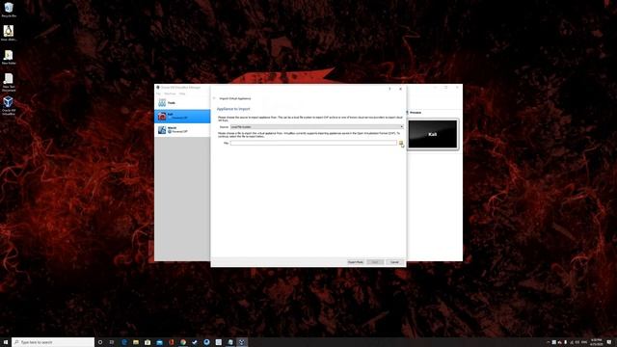
Task: Open Cortana circle on taskbar
Action: [100, 342]
